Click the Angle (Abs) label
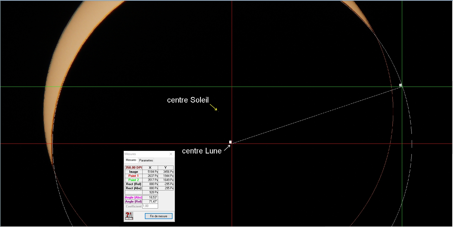 tap(134, 197)
